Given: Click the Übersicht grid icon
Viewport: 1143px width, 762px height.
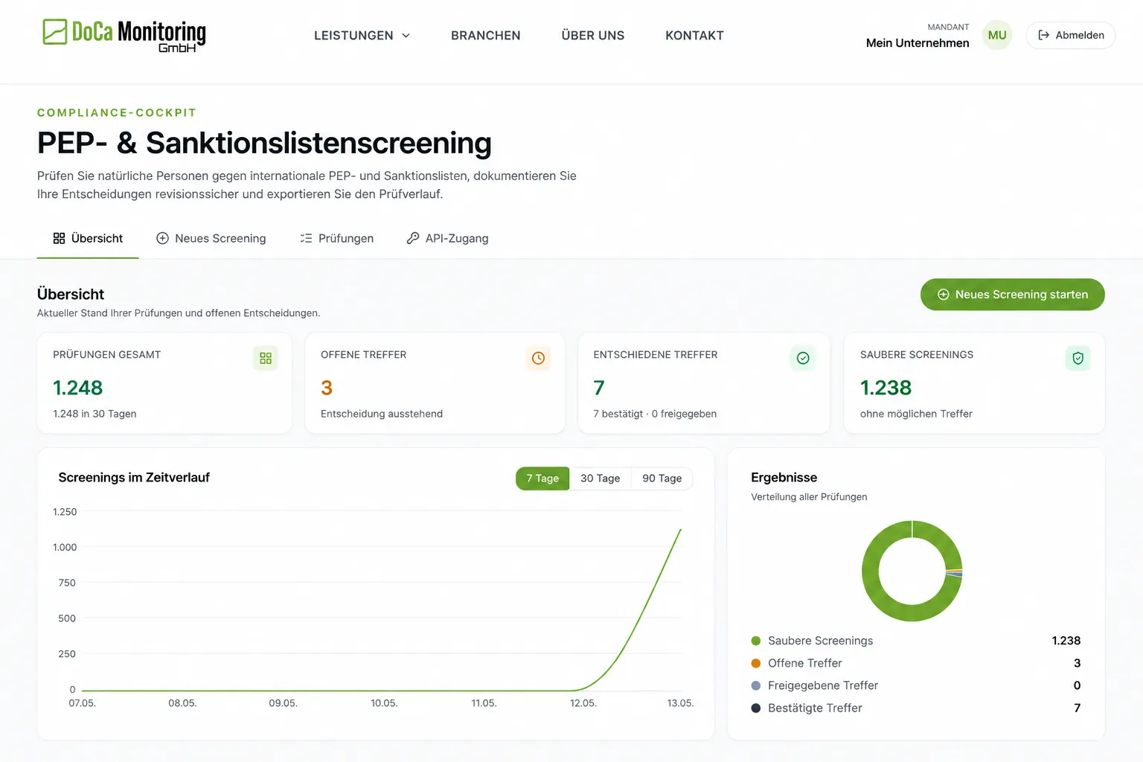Looking at the screenshot, I should (x=59, y=238).
